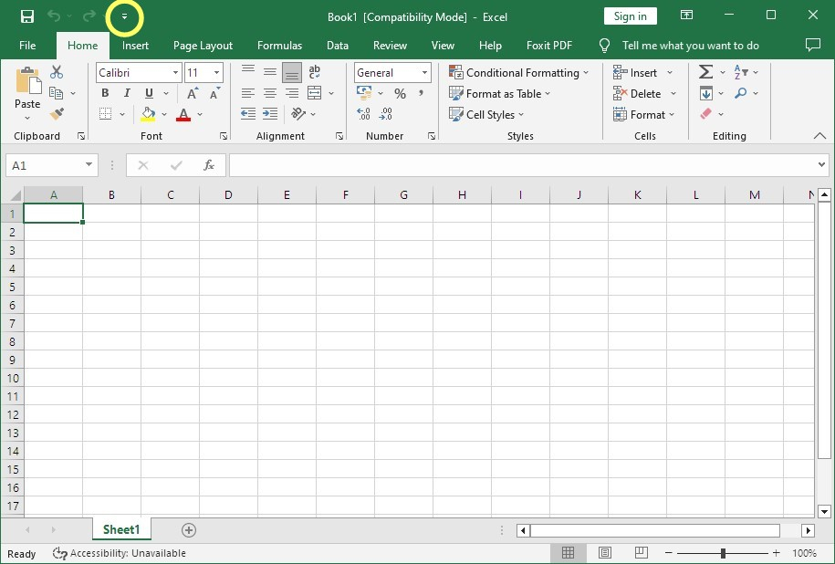Collapse the ribbon with chevron
Viewport: 835px width, 564px height.
click(x=819, y=136)
